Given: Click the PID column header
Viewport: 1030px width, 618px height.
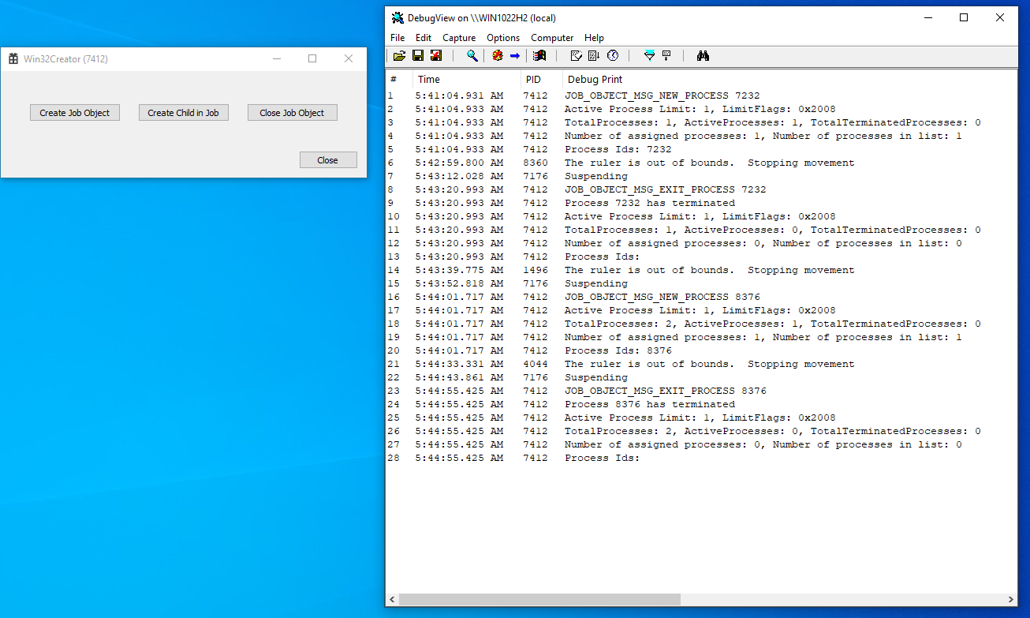Looking at the screenshot, I should coord(541,79).
